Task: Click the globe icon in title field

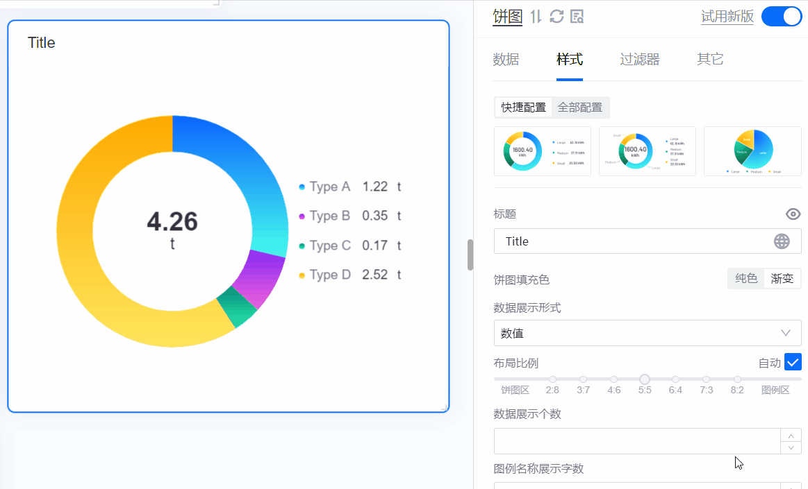Action: point(782,241)
